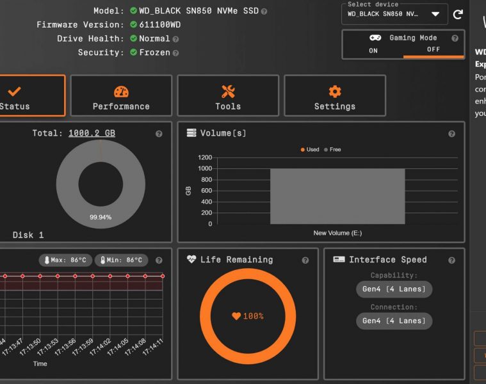Click the Max: 86°C temperature badge
This screenshot has width=486, height=384.
click(x=65, y=260)
